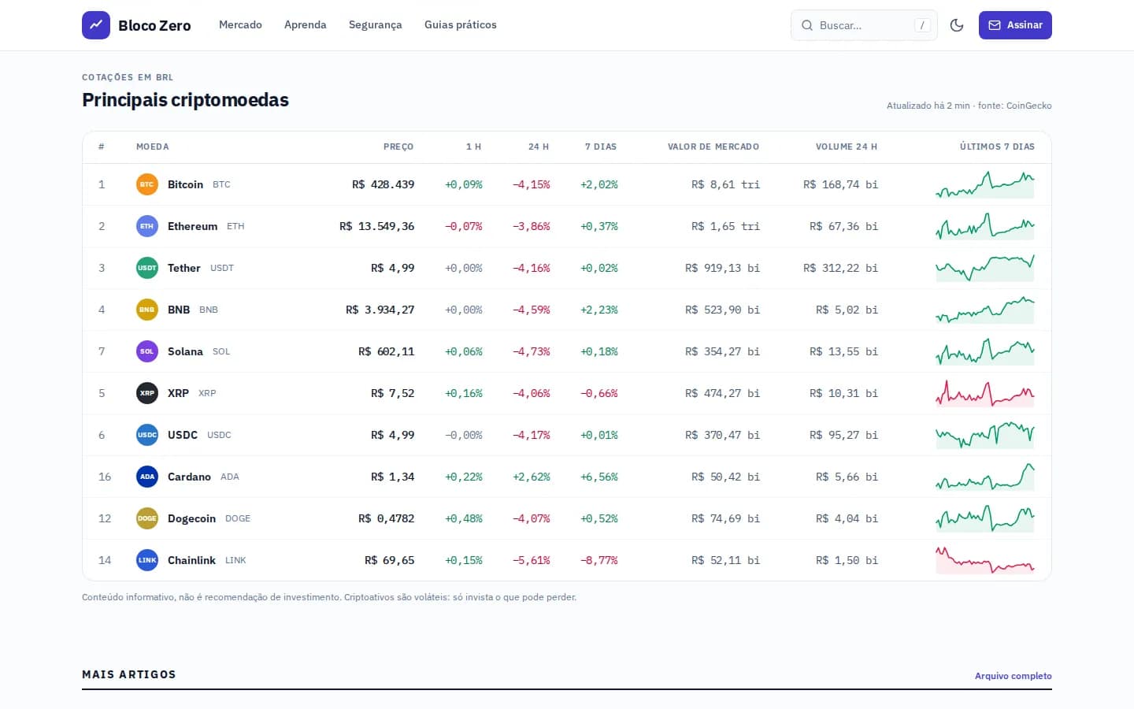Open the Guias práticos menu item
This screenshot has width=1134, height=709.
tap(461, 25)
